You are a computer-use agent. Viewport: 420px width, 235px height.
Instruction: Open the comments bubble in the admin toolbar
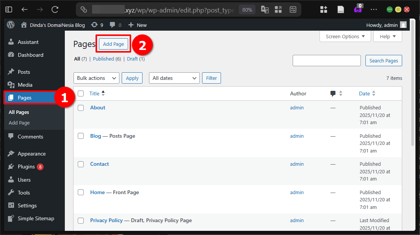tap(113, 25)
